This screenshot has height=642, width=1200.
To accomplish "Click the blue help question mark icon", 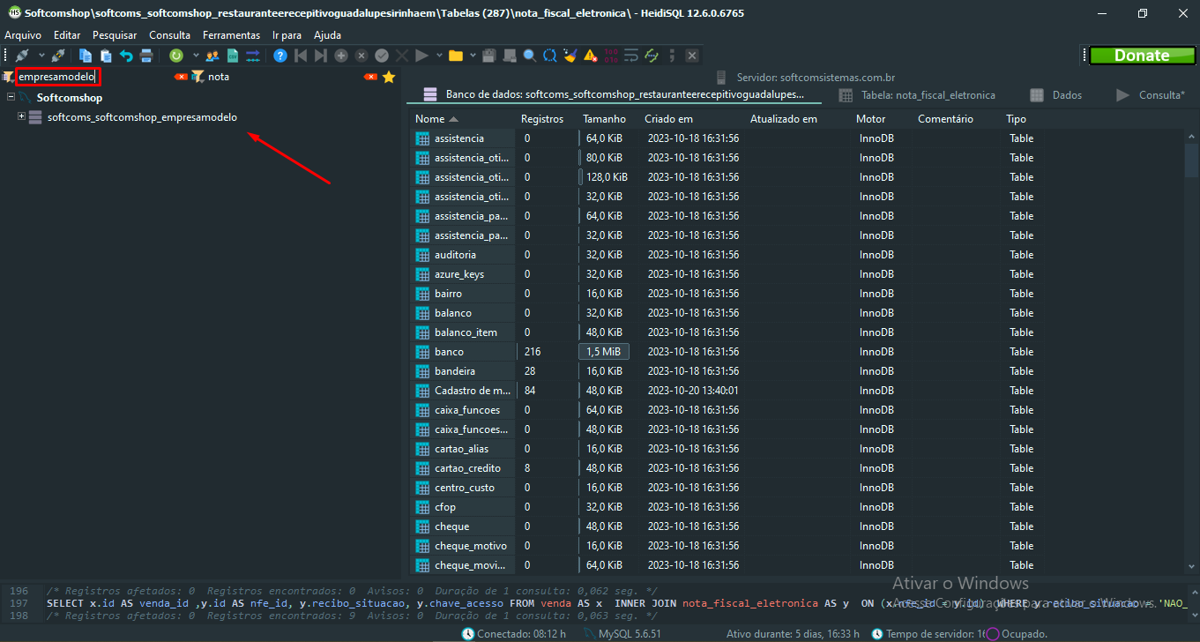I will [x=280, y=56].
